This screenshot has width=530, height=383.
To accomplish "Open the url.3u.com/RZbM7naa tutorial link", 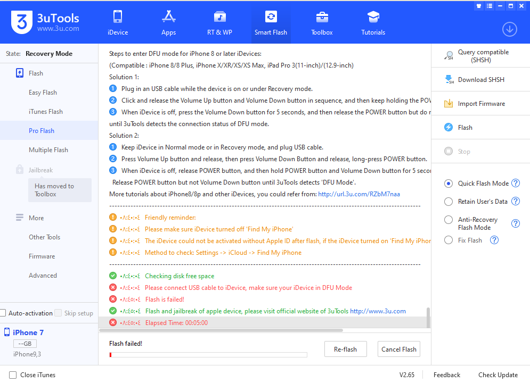I will point(359,194).
